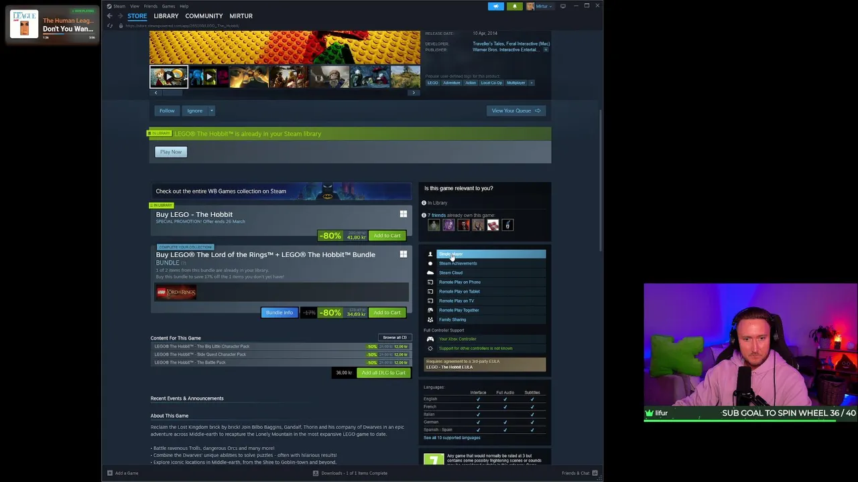
Task: Go back with the navigation back arrow
Action: click(x=110, y=15)
